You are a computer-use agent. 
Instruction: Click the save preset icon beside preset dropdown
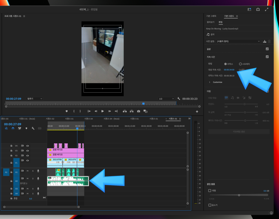[264, 41]
